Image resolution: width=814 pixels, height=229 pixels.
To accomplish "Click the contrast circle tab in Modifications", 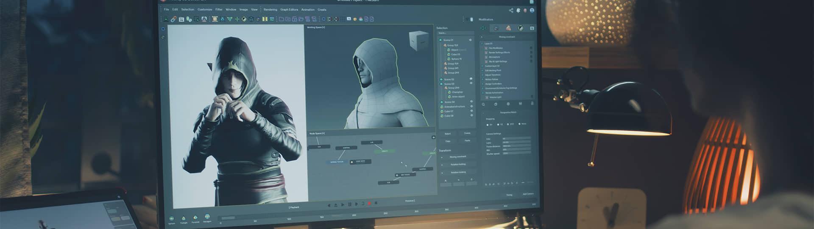I will click(x=521, y=28).
